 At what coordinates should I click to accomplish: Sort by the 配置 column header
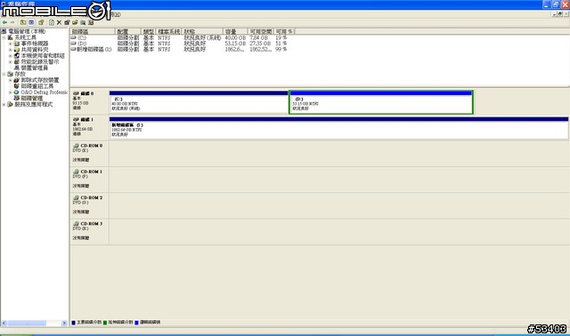(x=127, y=32)
